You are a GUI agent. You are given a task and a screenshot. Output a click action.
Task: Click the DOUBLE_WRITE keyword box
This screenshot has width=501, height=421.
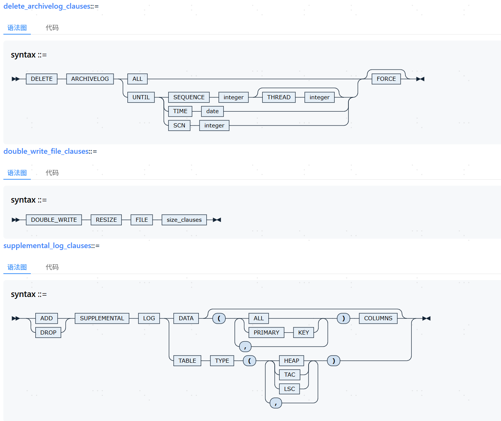[x=54, y=220]
